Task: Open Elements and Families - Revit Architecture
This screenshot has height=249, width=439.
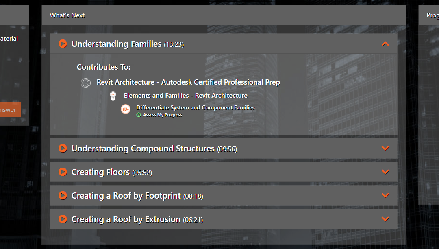Action: pyautogui.click(x=185, y=96)
